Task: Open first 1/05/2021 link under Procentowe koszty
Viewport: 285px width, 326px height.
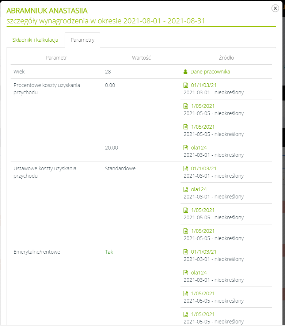Action: [x=203, y=106]
